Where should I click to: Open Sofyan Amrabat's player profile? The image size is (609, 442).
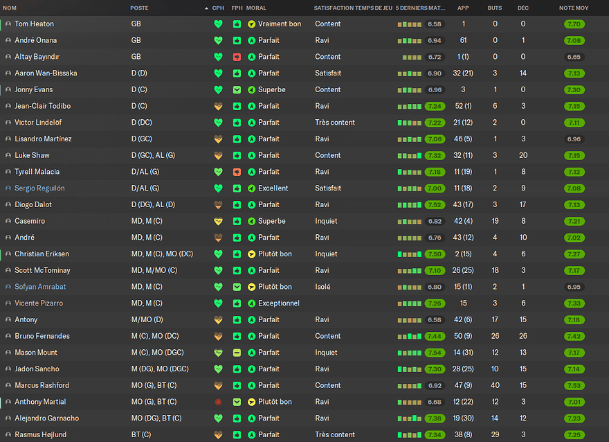(40, 287)
